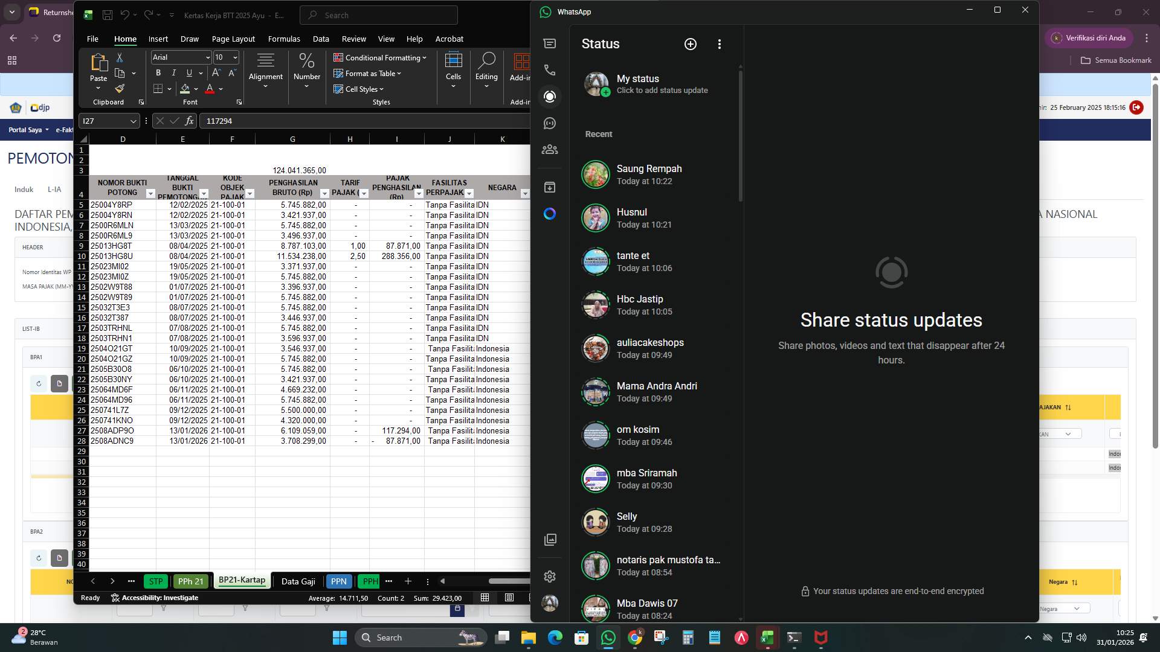1160x652 pixels.
Task: Switch to the Formulas ribbon tab
Action: (284, 39)
